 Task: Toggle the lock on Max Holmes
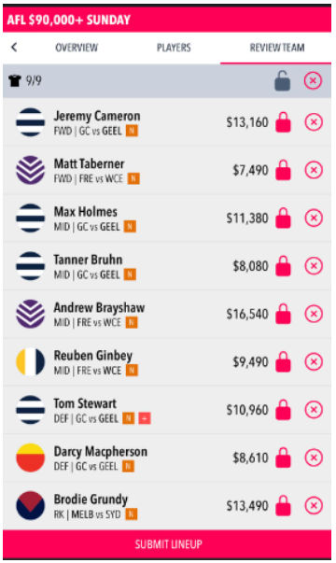click(x=283, y=218)
